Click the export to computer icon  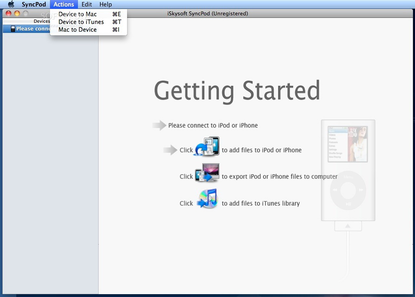(207, 173)
